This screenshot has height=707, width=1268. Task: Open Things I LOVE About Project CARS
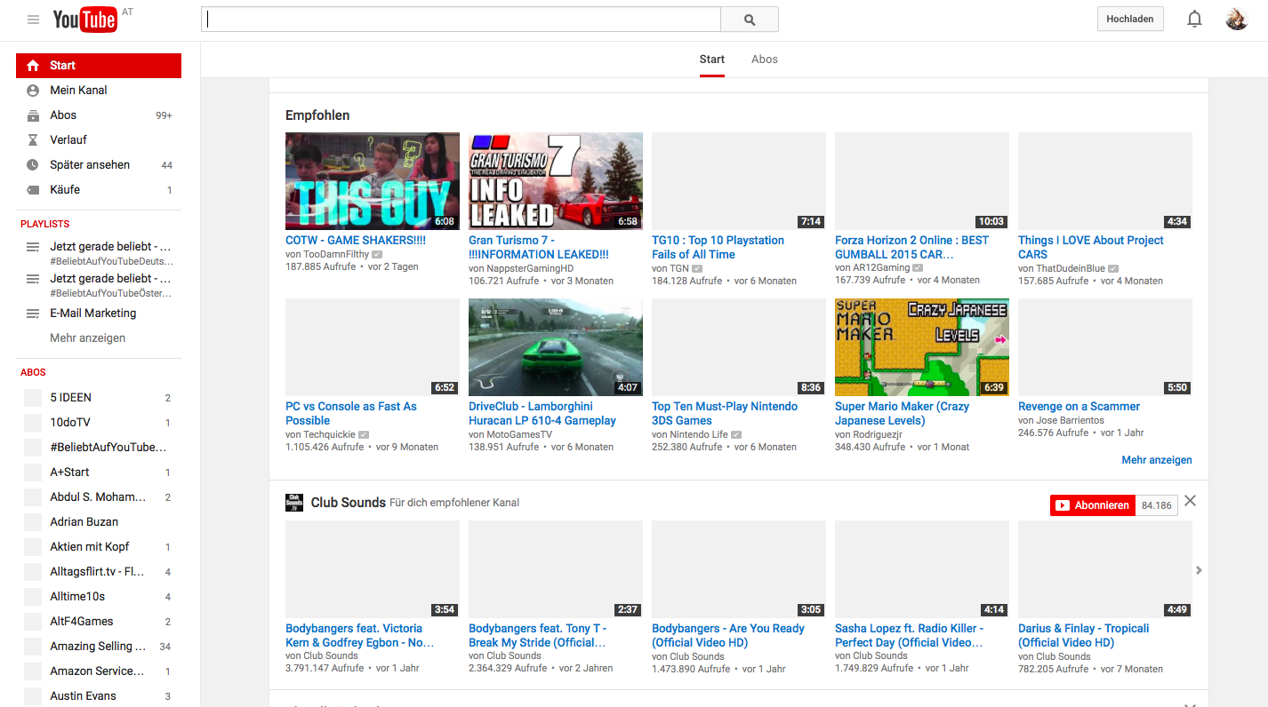(1090, 248)
